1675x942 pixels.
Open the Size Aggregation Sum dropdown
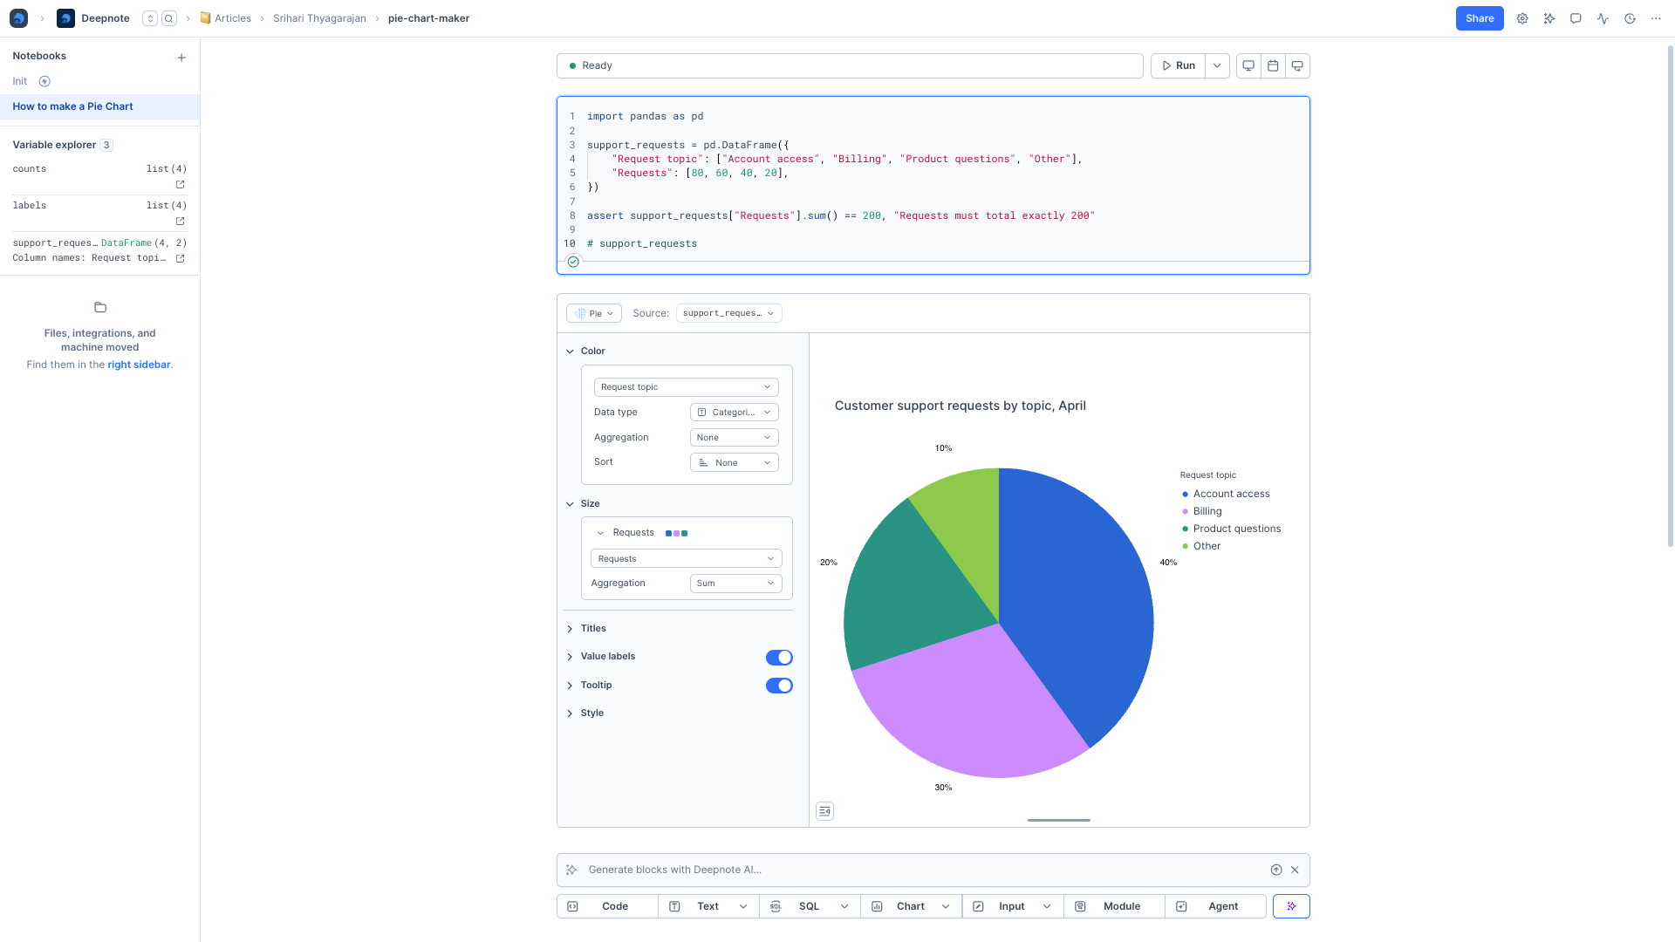pyautogui.click(x=735, y=584)
